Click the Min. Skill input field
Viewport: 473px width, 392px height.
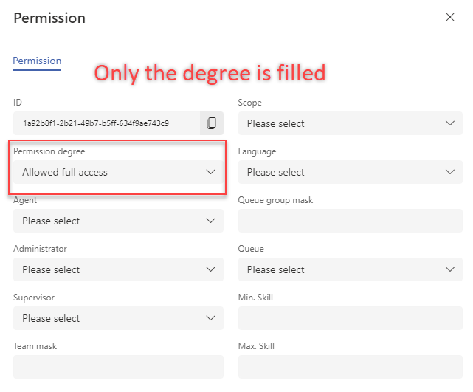point(351,318)
